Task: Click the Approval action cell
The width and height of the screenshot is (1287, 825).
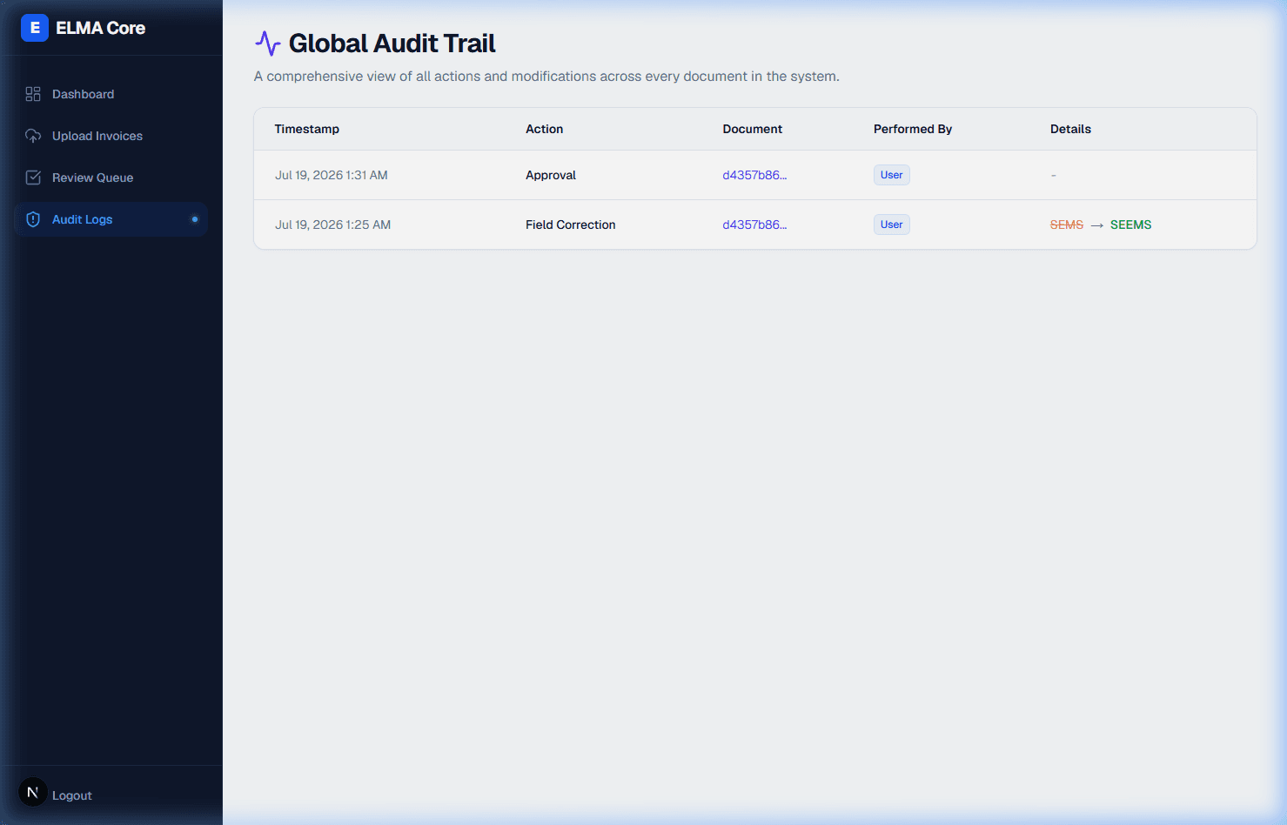Action: tap(551, 175)
